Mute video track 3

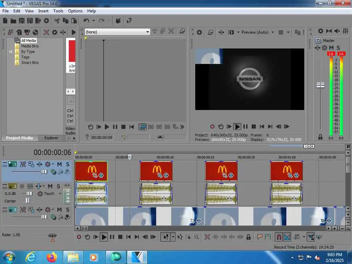pyautogui.click(x=59, y=210)
